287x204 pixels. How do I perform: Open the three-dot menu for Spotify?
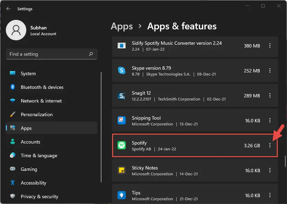[270, 146]
